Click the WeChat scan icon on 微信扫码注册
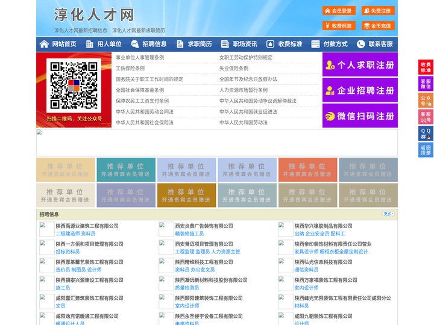Screen dimensions: 434x325 [330, 116]
